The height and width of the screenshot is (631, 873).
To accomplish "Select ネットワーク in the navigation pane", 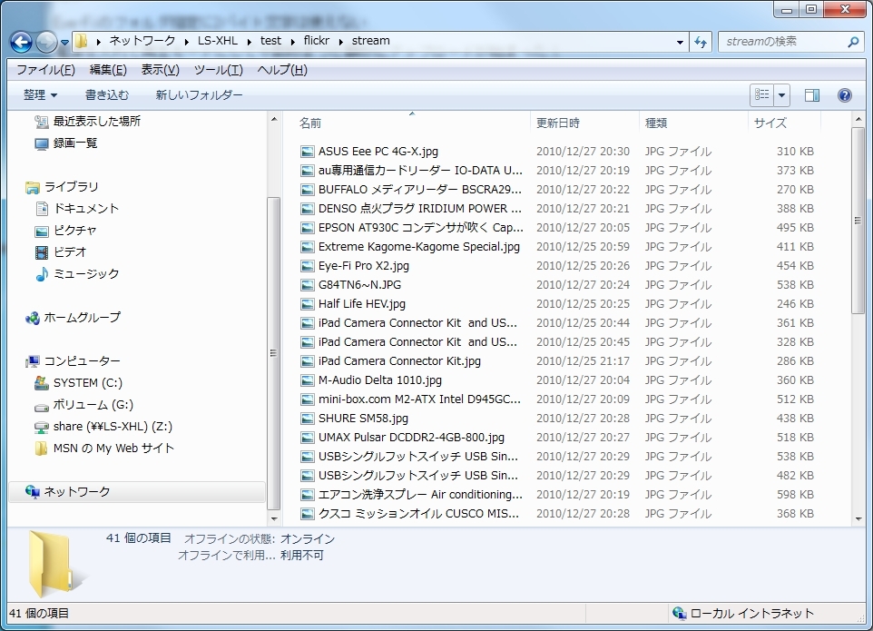I will tap(136, 492).
